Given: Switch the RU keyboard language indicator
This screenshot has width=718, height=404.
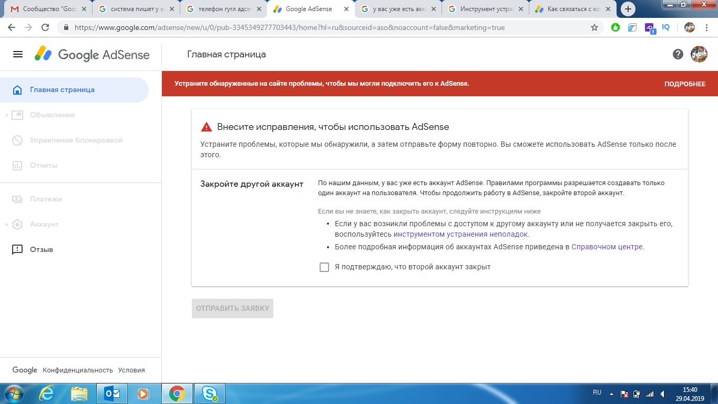Looking at the screenshot, I should 597,392.
